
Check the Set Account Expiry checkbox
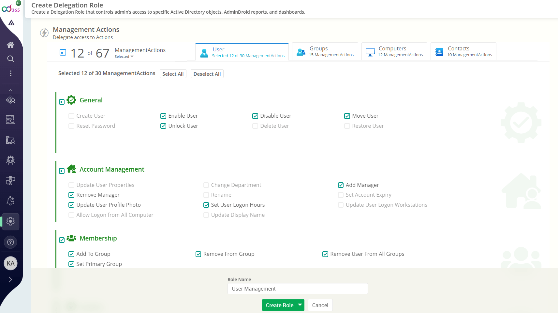(x=341, y=195)
